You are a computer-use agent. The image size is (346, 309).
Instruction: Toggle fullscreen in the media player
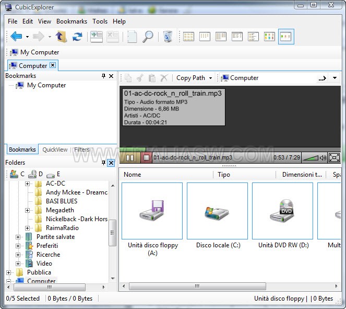(334, 158)
